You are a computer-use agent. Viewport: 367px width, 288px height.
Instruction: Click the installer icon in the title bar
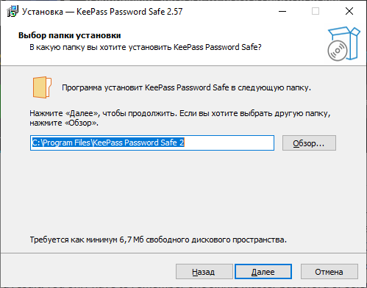click(x=13, y=11)
